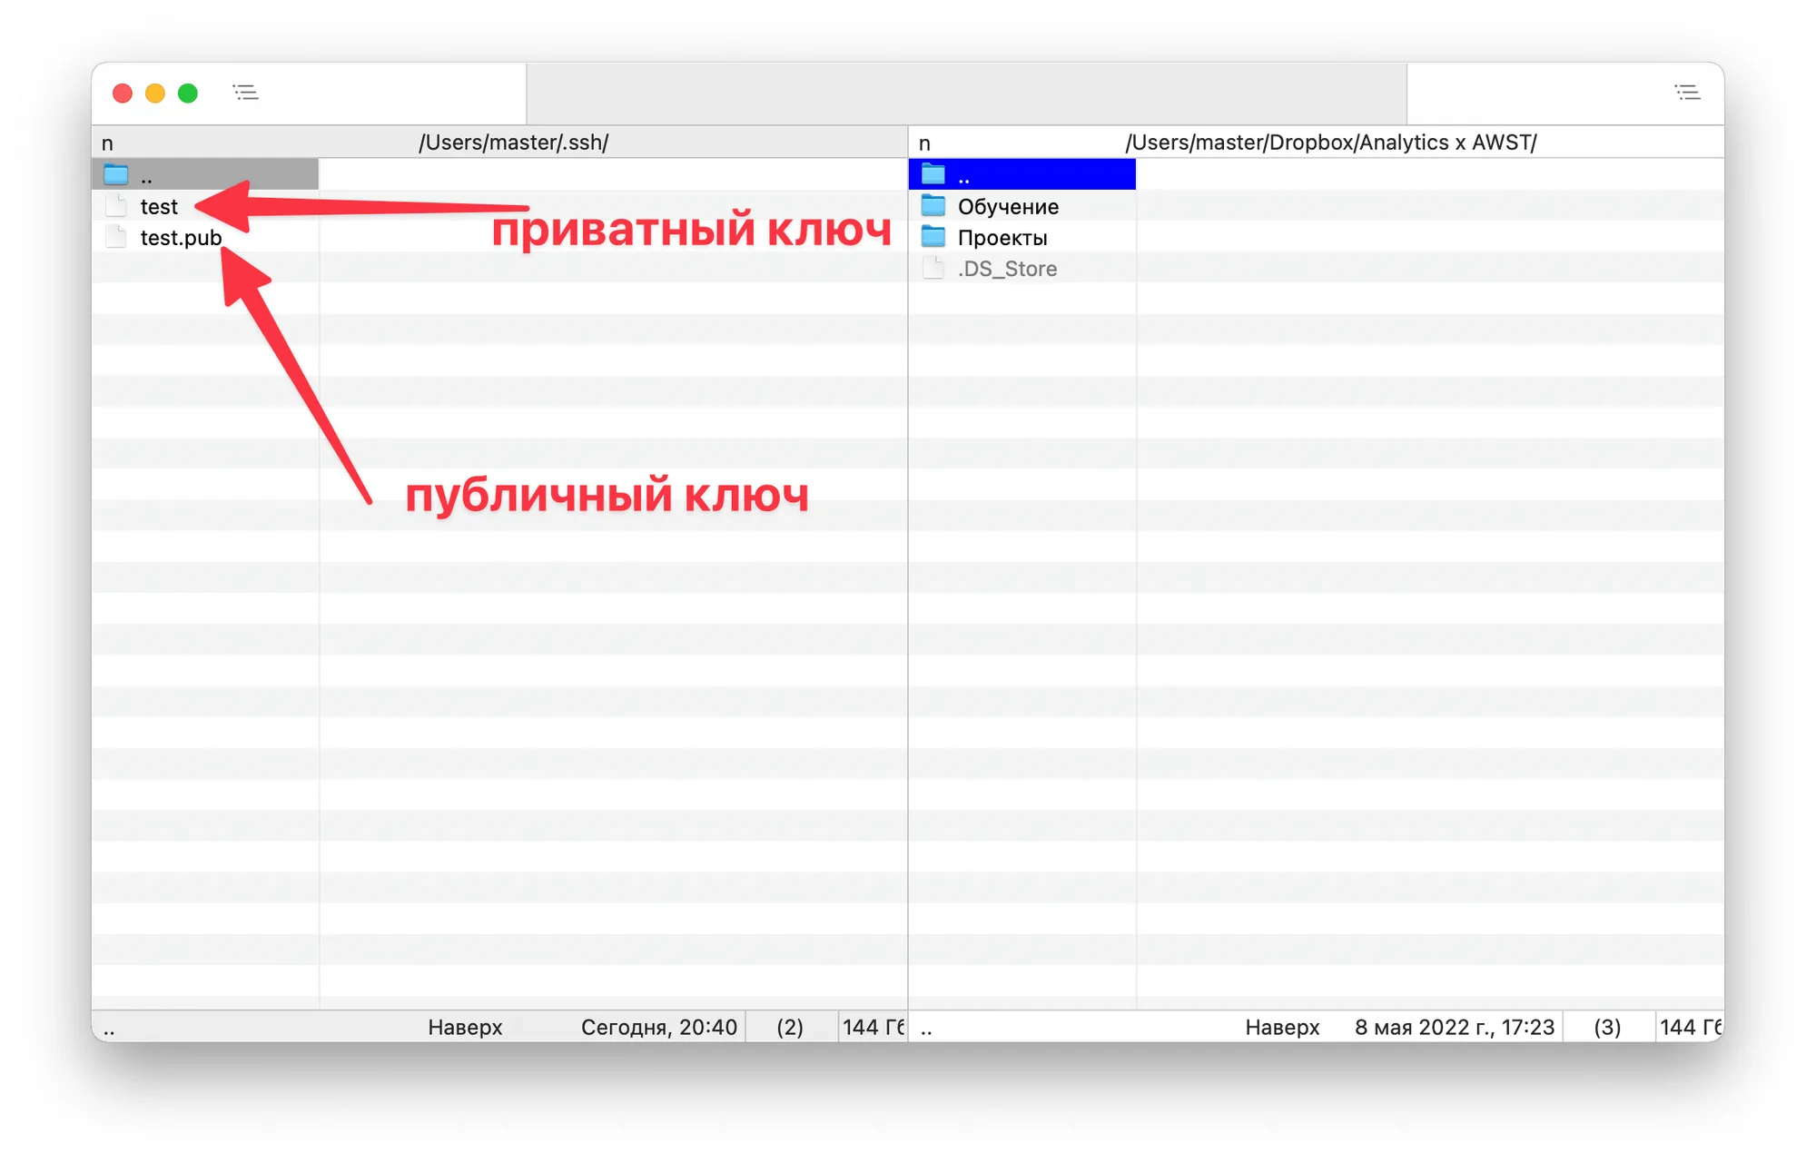
Task: Click the right panel list menu icon
Action: click(x=1687, y=93)
